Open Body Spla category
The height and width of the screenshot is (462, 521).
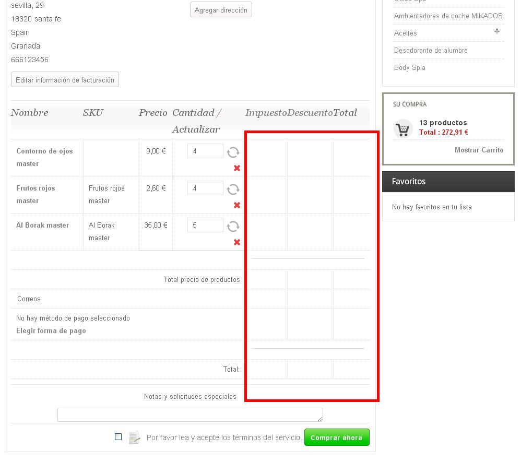(x=410, y=67)
